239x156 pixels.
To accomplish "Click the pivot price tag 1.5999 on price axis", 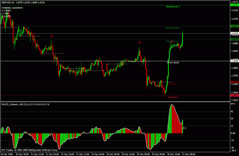I will [x=234, y=61].
